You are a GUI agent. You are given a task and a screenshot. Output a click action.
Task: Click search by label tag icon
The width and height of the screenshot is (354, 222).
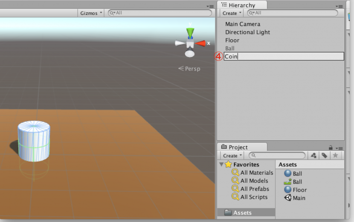[324, 156]
